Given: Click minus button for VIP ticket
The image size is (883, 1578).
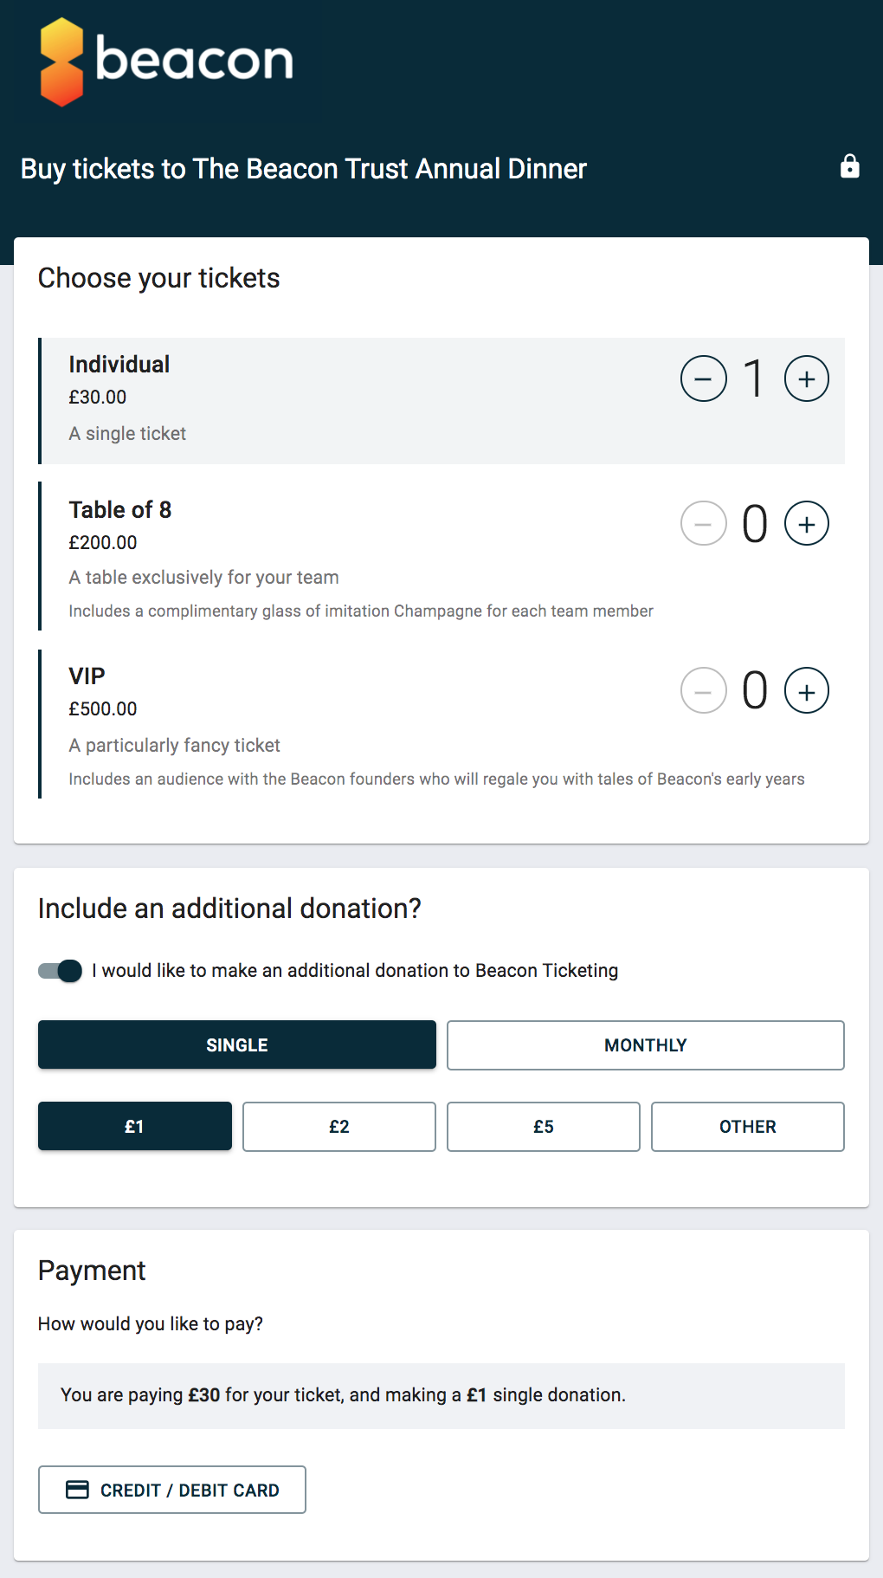Looking at the screenshot, I should point(703,690).
